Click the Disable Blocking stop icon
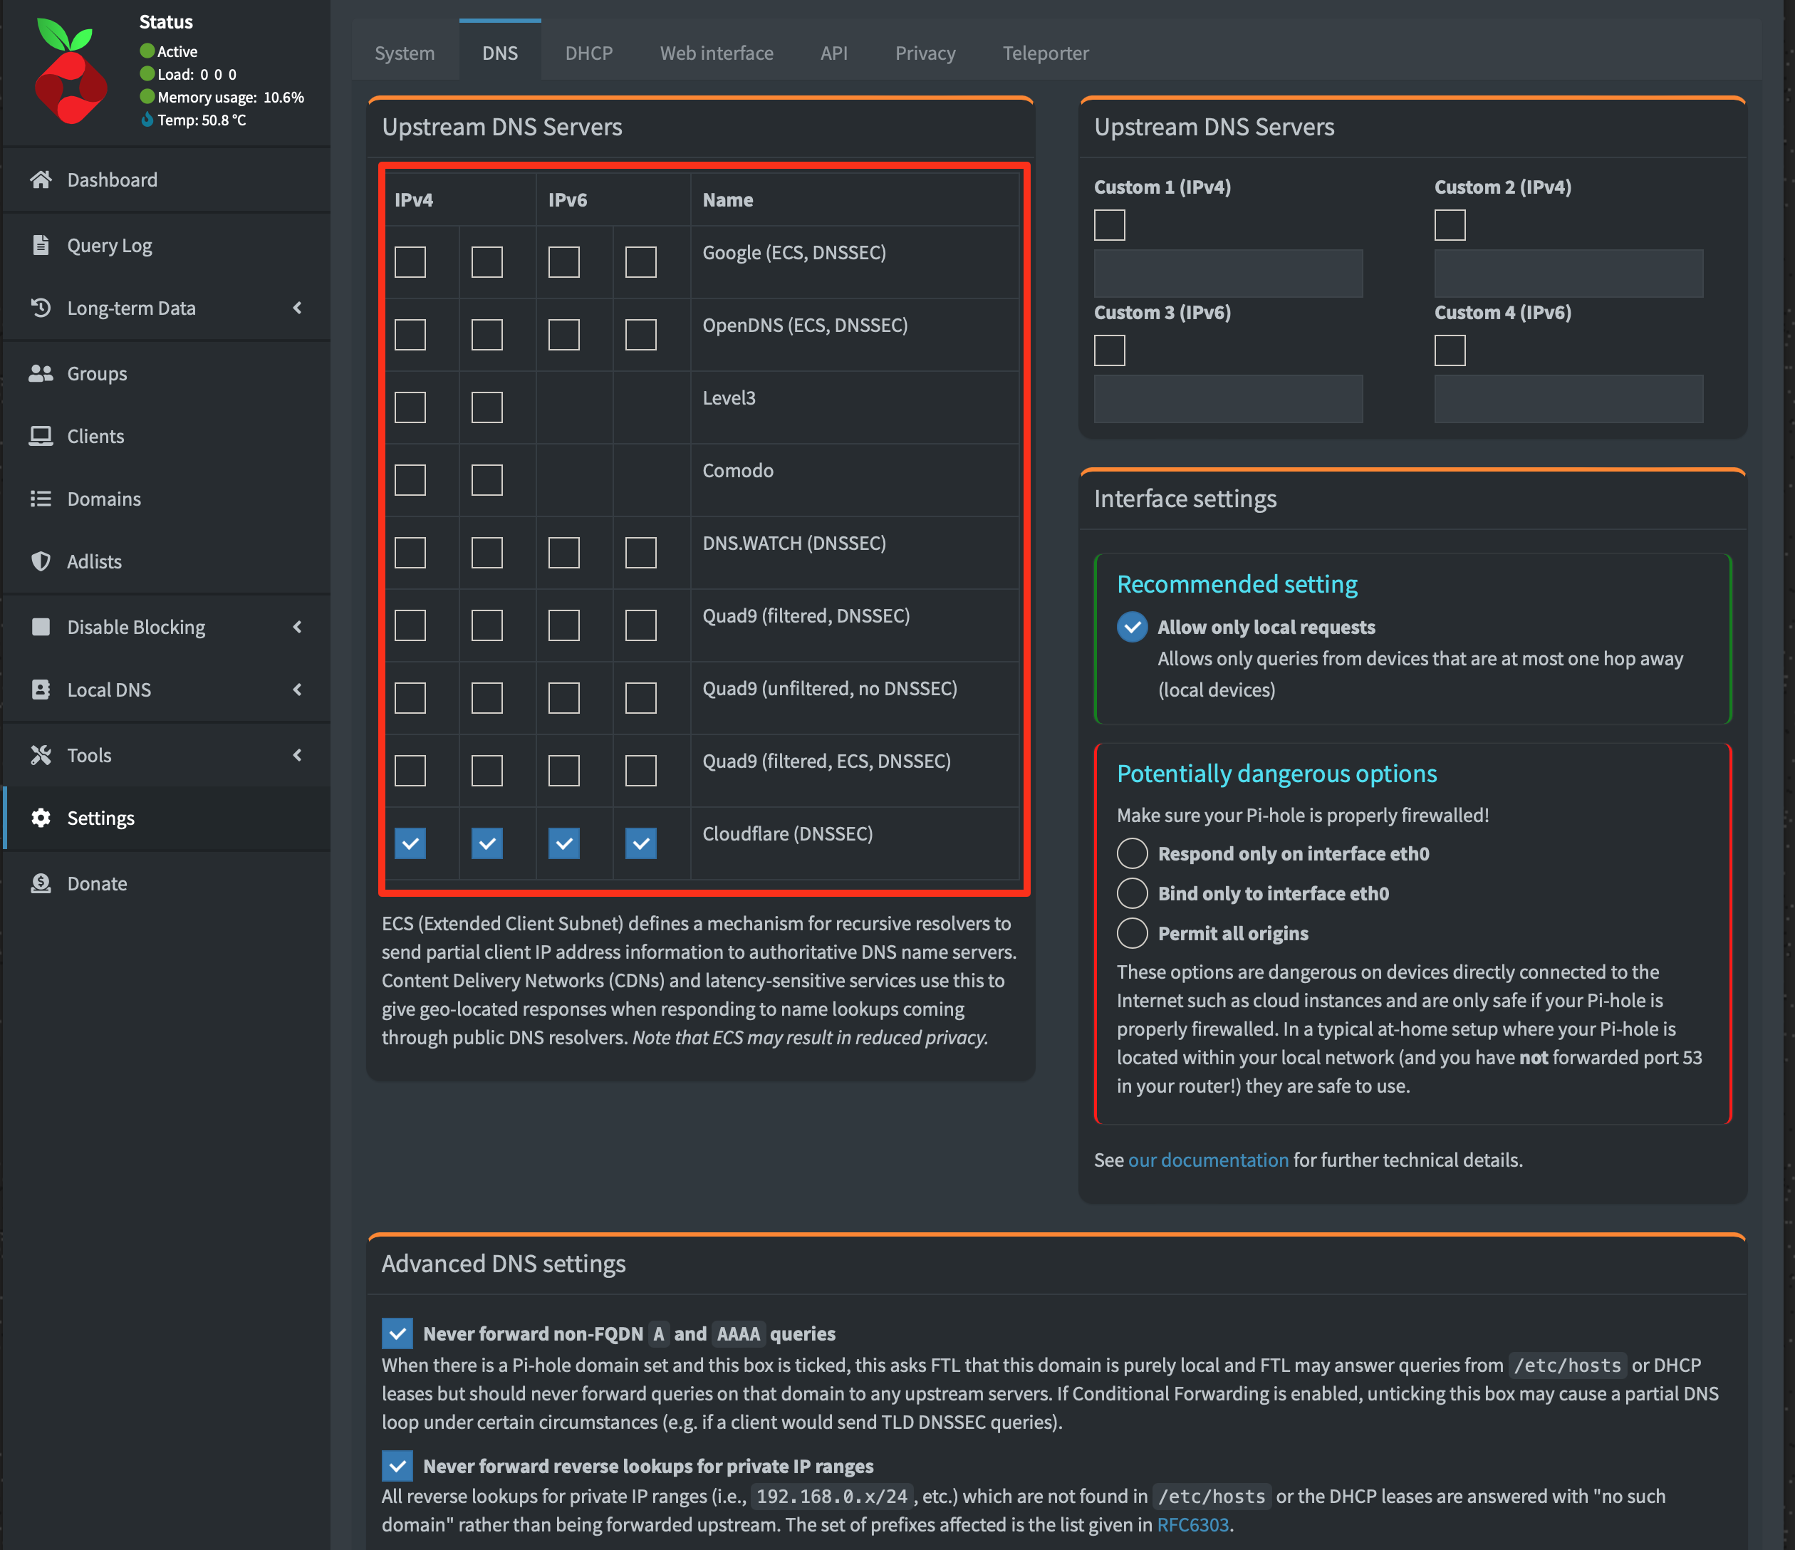 41,626
